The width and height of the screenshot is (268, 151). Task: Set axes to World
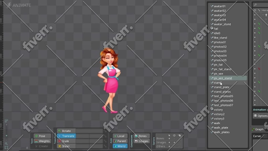[120, 146]
